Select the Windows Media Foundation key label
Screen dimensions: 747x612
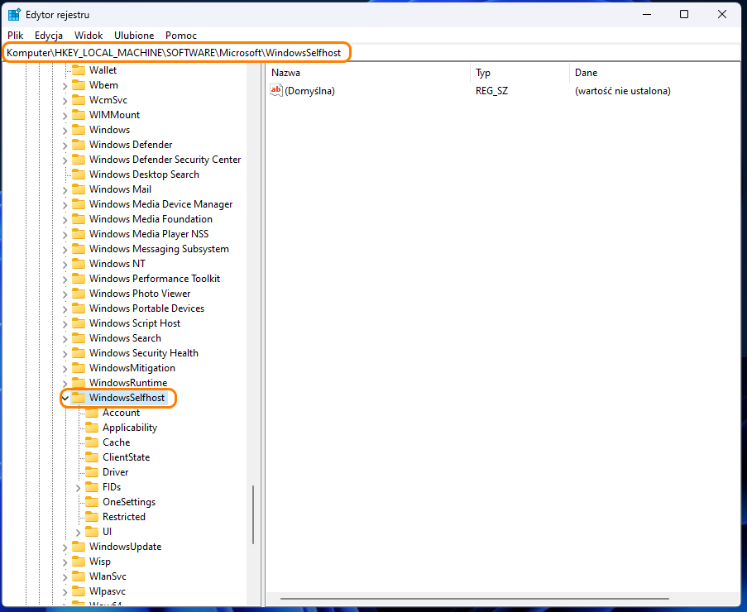(x=151, y=218)
